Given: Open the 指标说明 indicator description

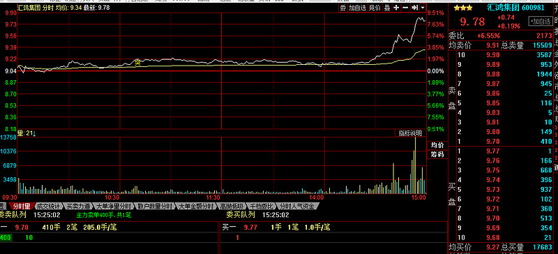Looking at the screenshot, I should coord(410,133).
